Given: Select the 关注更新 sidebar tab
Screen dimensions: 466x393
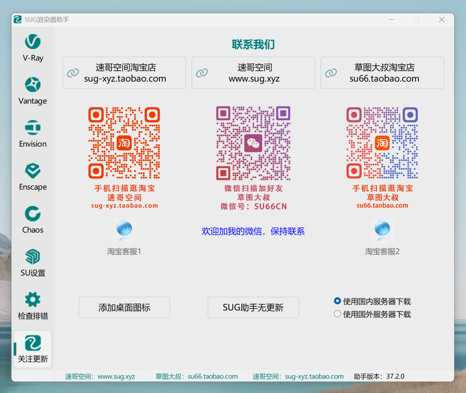Looking at the screenshot, I should click(x=33, y=349).
